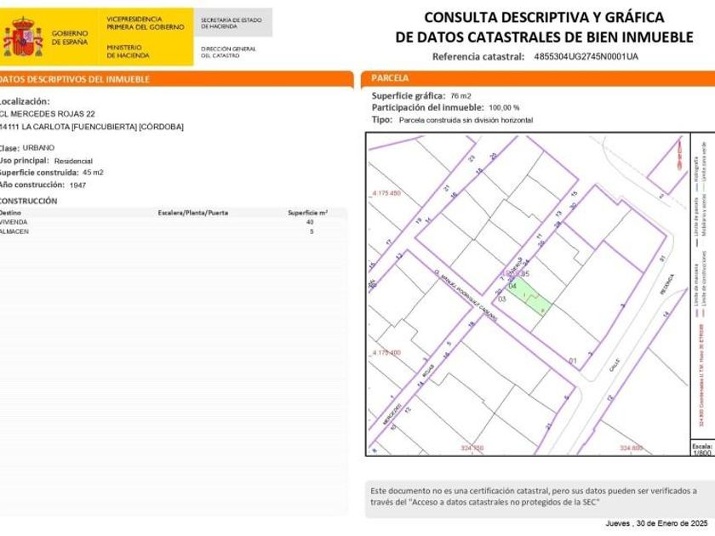715x536 pixels.
Task: Select 'Vicepresidencia Primera del Gobierno' text
Action: pos(146,23)
